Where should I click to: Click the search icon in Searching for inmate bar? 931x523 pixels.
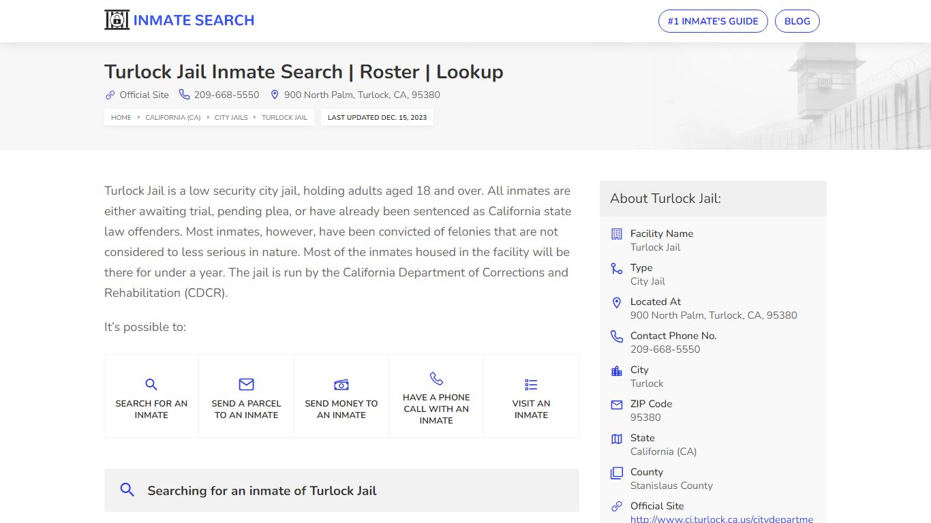[x=127, y=490]
